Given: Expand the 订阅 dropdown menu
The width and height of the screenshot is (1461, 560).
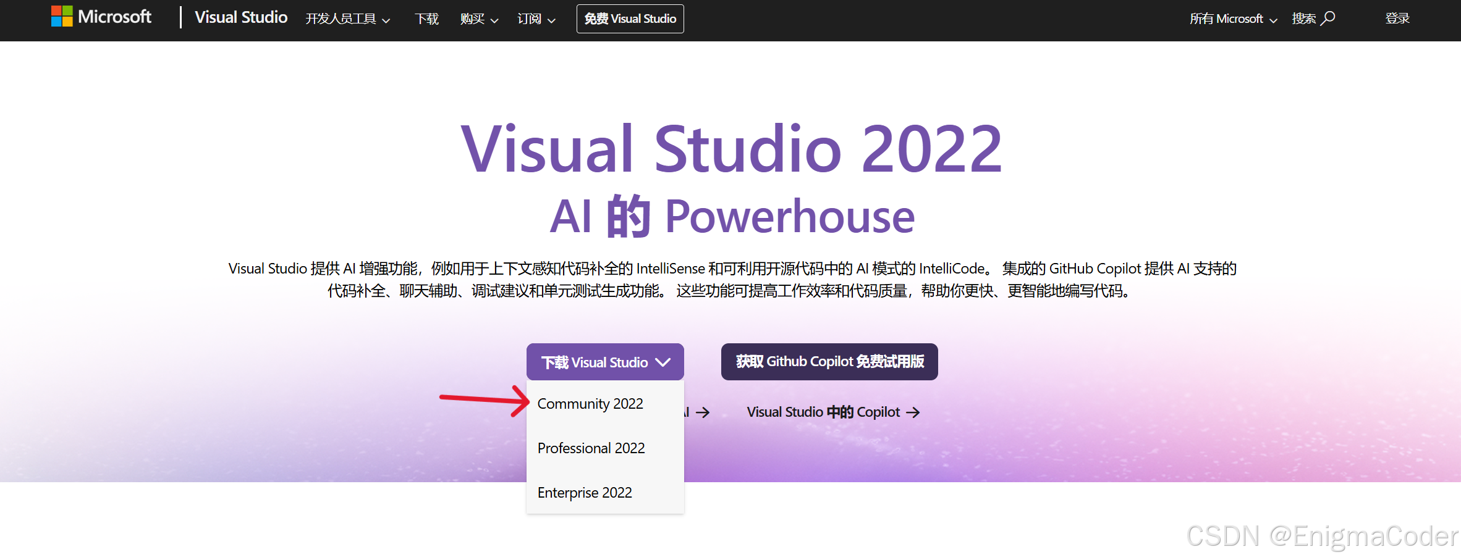Looking at the screenshot, I should [536, 19].
